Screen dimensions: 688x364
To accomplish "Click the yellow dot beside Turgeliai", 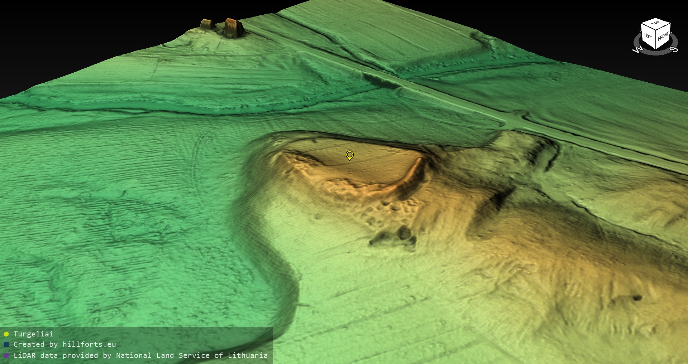I will (6, 334).
